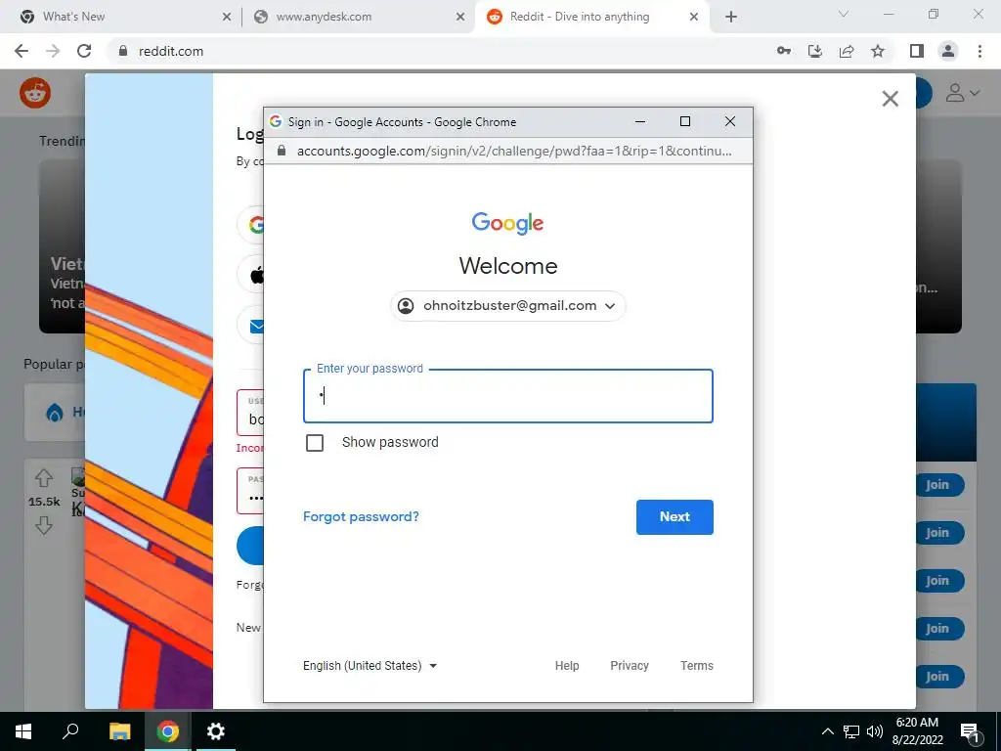Switch account via ohnoitzbuster@gmail.com chip
The image size is (1001, 751).
pyautogui.click(x=507, y=306)
